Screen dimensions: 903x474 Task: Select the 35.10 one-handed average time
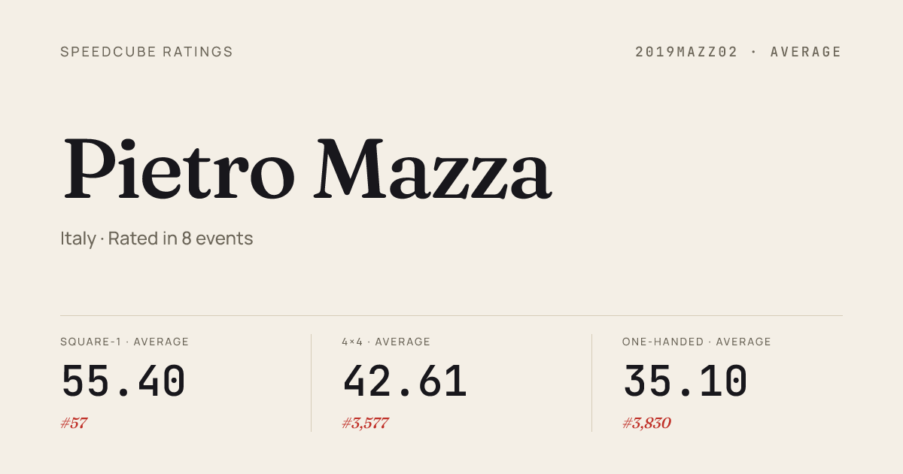[x=686, y=381]
